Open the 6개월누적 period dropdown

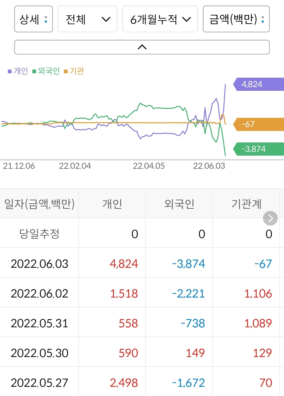click(160, 19)
